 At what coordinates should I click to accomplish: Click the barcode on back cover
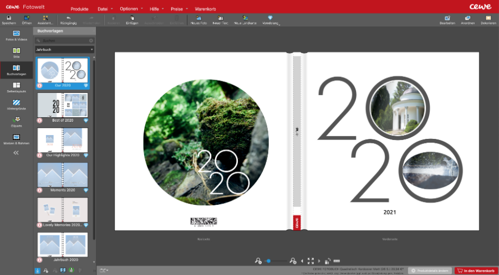tap(203, 222)
